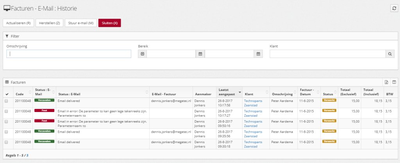Open the column chooser icon in the Facturen panel
This screenshot has width=400, height=163.
pos(394,82)
